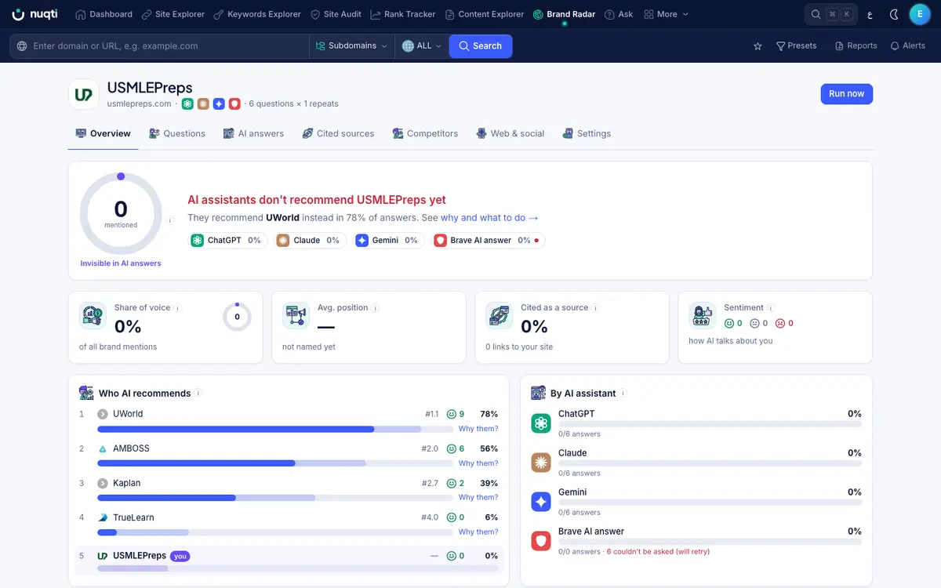Click the Kaplan 39% progress bar
Viewport: 941px width, 588px height.
point(274,498)
